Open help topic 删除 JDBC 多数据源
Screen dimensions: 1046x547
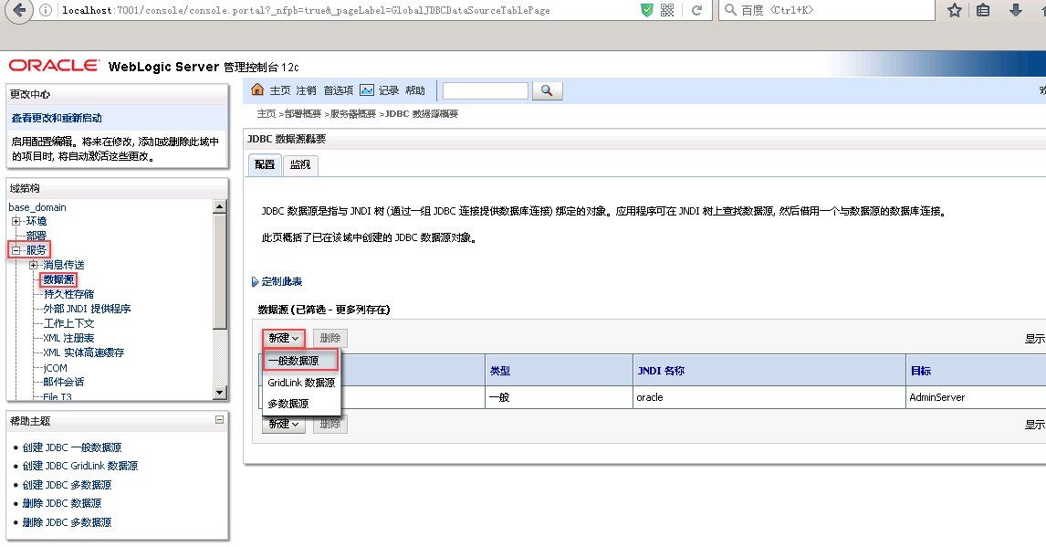(67, 522)
